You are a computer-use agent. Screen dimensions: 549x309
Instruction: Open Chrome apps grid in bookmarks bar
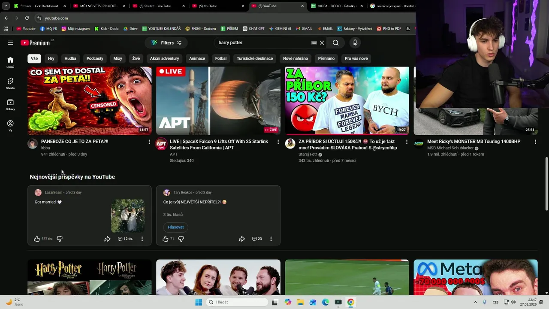pyautogui.click(x=6, y=29)
